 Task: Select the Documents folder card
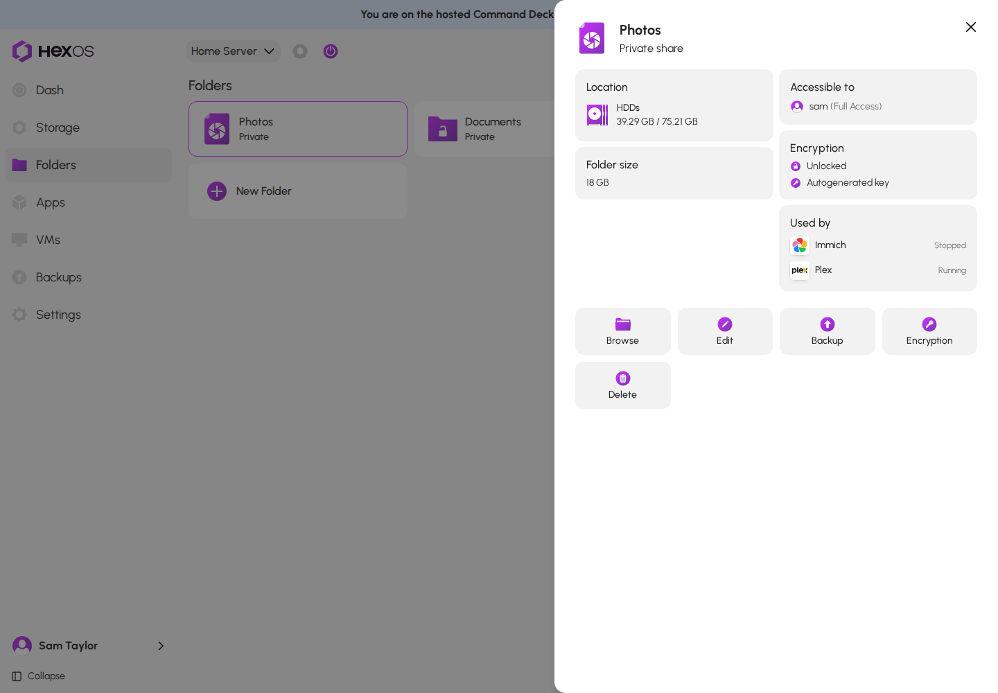(484, 129)
